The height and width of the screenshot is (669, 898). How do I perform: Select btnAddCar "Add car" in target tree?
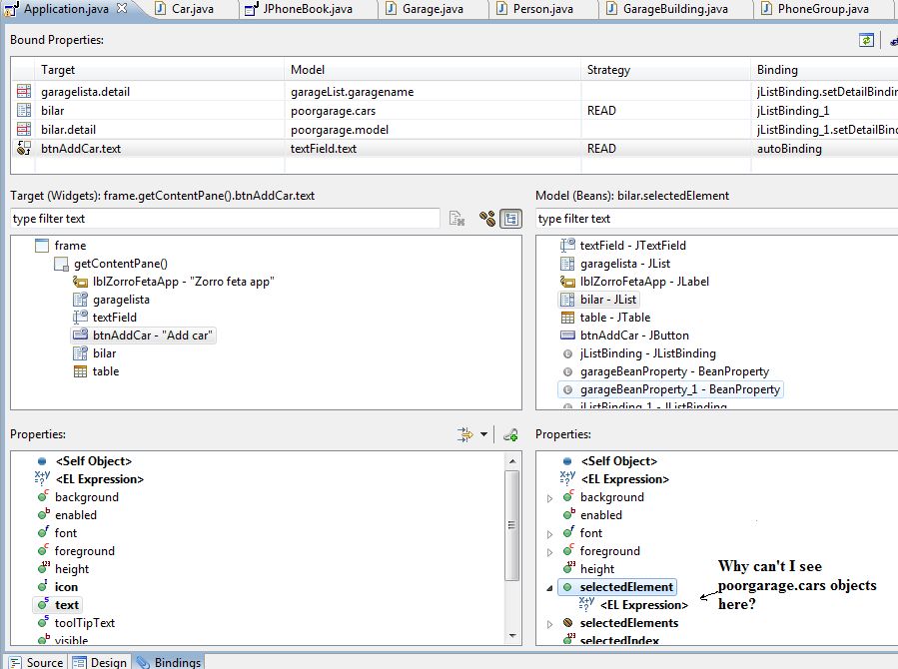(152, 334)
